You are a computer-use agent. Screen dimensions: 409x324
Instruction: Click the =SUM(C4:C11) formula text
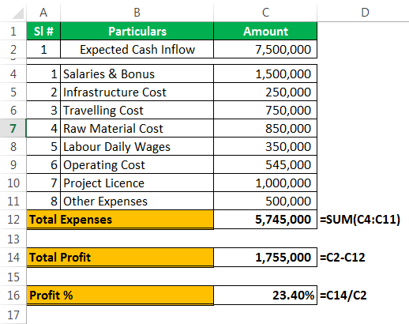pyautogui.click(x=360, y=220)
